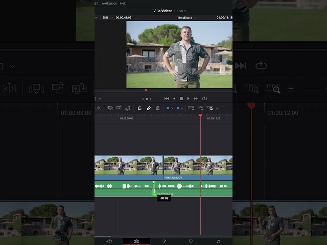
Task: Click the timeline zoom slider track
Action: click(x=226, y=108)
